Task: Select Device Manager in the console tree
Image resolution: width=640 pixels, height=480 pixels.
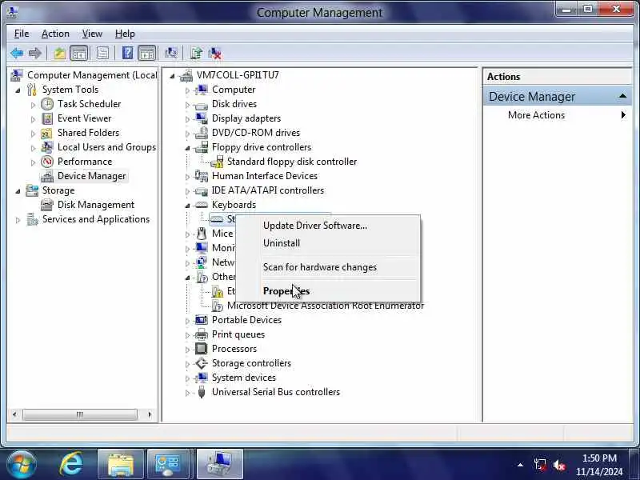Action: point(92,176)
